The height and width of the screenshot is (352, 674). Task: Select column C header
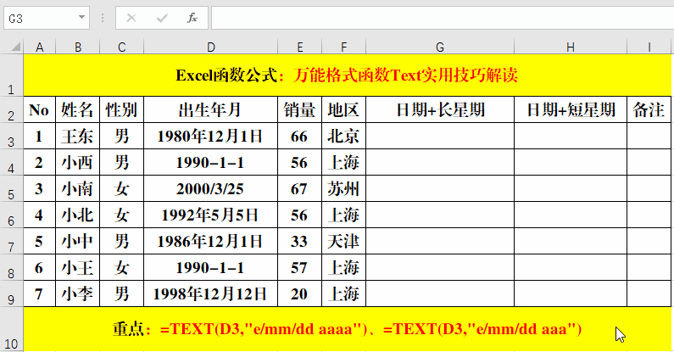point(121,47)
